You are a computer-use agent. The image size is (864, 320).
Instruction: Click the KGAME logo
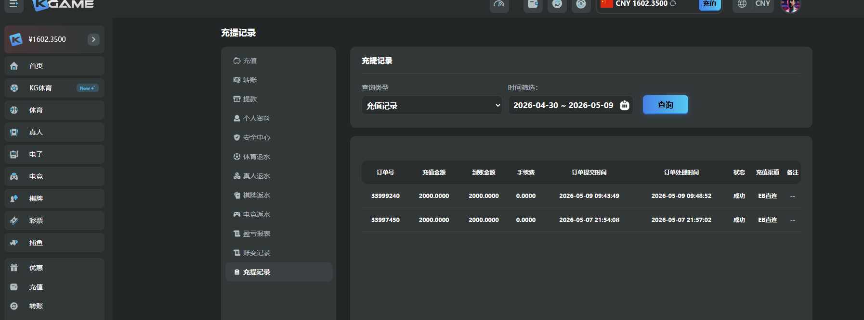tap(63, 5)
